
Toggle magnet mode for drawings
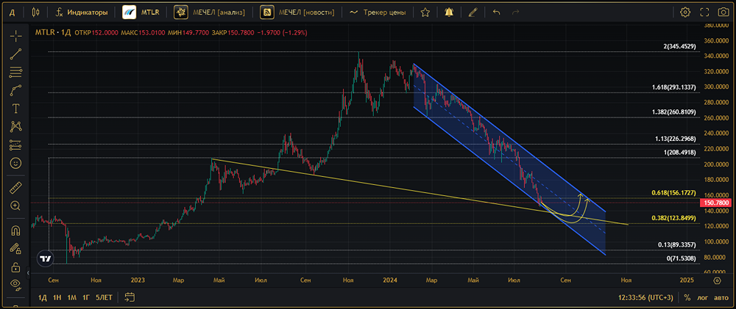[15, 230]
